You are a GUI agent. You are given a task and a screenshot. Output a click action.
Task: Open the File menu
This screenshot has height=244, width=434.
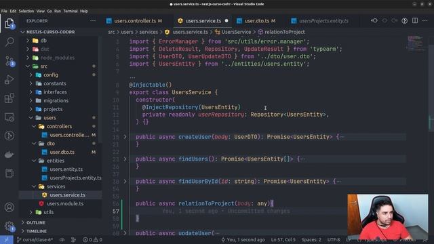[x=4, y=11]
